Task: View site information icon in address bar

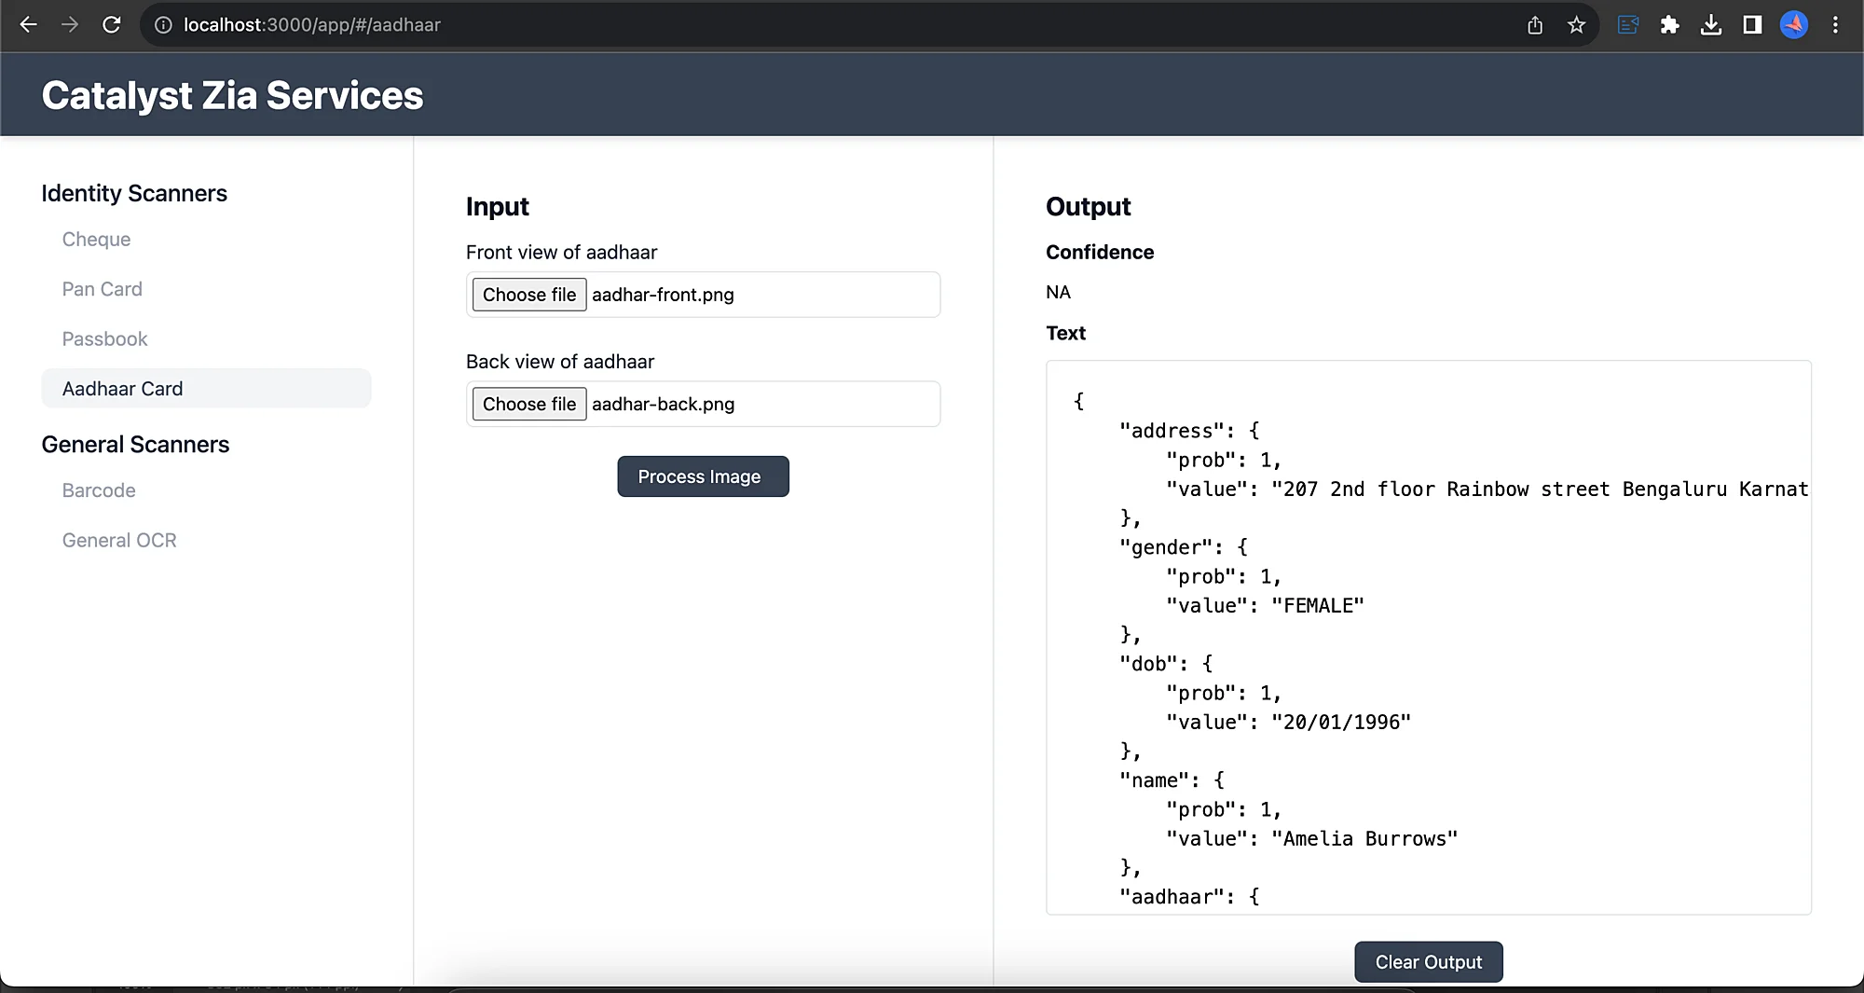Action: pos(163,25)
